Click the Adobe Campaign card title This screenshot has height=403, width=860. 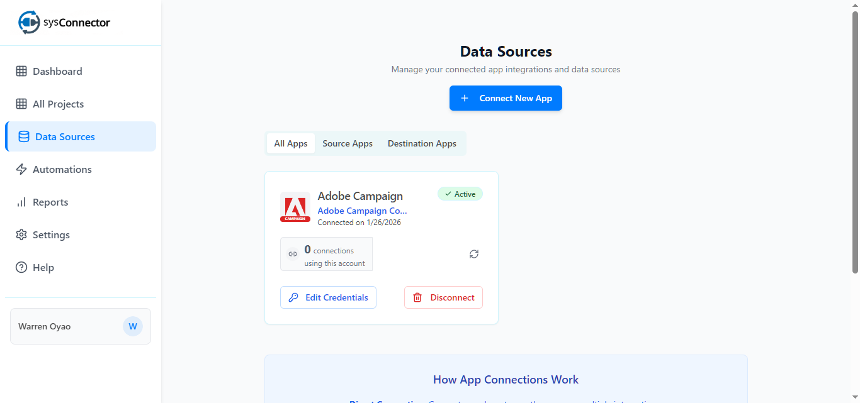click(360, 196)
